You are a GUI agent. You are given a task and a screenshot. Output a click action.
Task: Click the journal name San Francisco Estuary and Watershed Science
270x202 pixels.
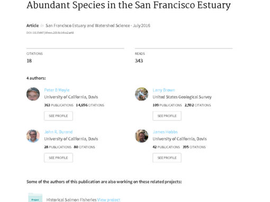tap(88, 25)
